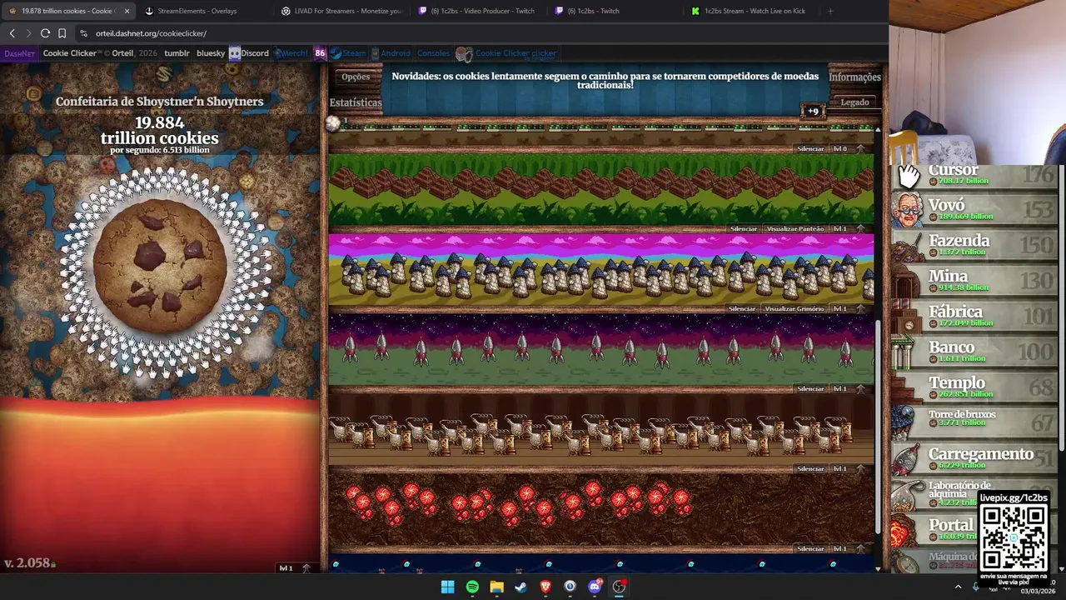Image resolution: width=1066 pixels, height=600 pixels.
Task: Click the news ticker Novidades text
Action: [x=605, y=80]
